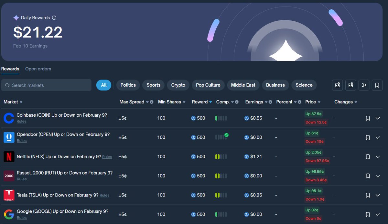Click the Russell 2000 market logo

click(9, 176)
